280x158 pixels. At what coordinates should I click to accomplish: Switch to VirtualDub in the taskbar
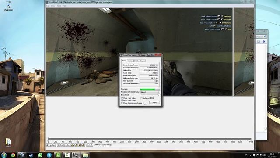click(x=76, y=155)
